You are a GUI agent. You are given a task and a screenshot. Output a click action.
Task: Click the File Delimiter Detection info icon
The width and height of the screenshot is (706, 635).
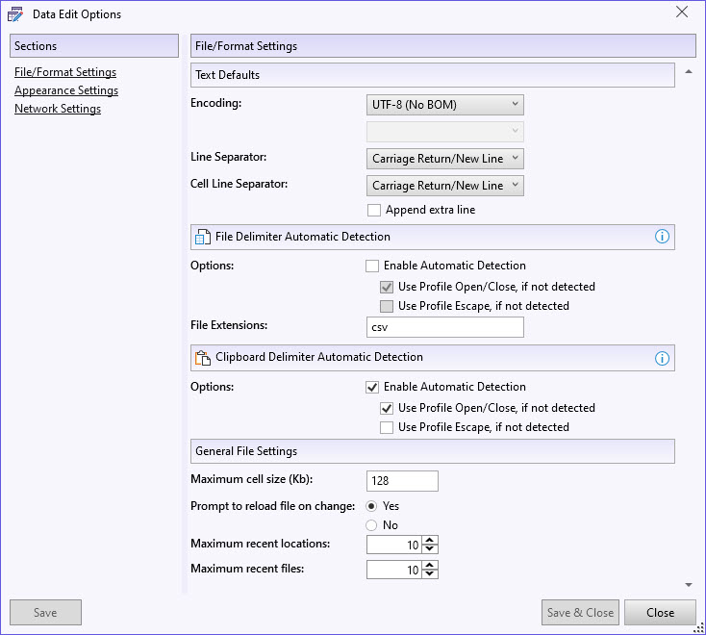(x=662, y=237)
